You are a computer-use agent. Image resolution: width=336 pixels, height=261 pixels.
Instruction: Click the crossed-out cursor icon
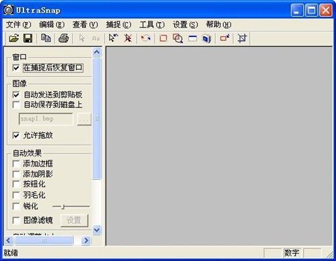(128, 38)
